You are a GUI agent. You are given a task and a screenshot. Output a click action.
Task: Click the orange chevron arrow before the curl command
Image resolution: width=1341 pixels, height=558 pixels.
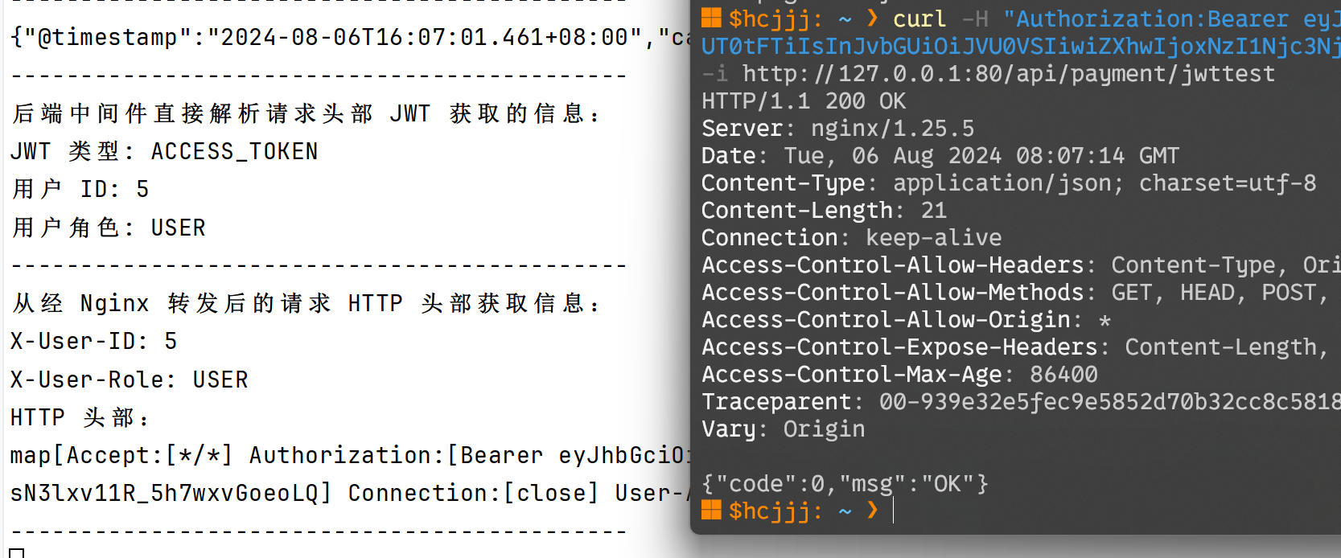pos(873,18)
